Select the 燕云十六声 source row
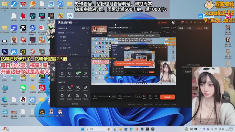 [74, 48]
